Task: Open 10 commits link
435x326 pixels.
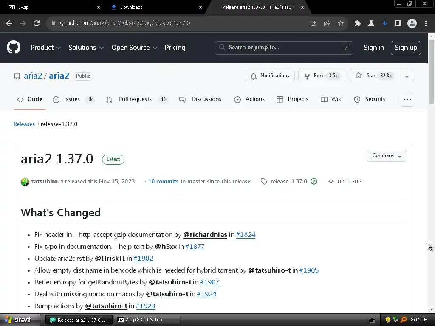Action: pyautogui.click(x=163, y=182)
